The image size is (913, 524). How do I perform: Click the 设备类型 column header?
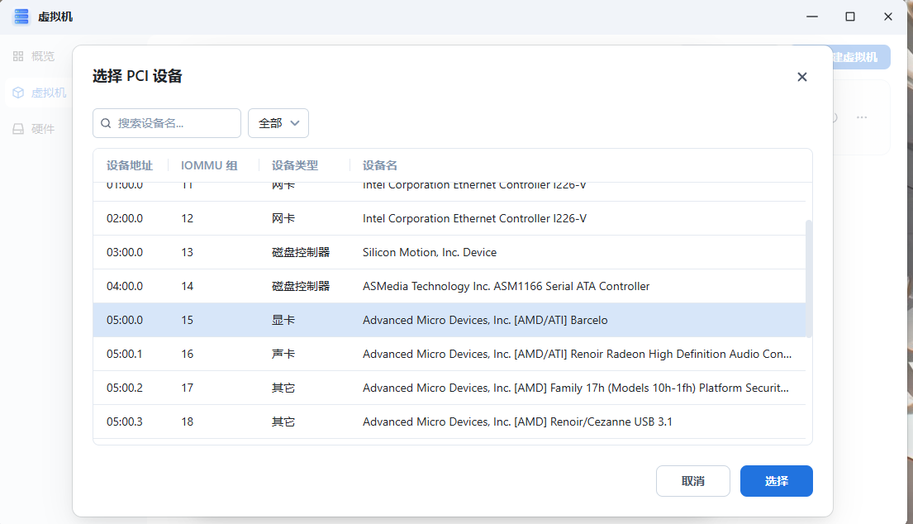point(295,165)
